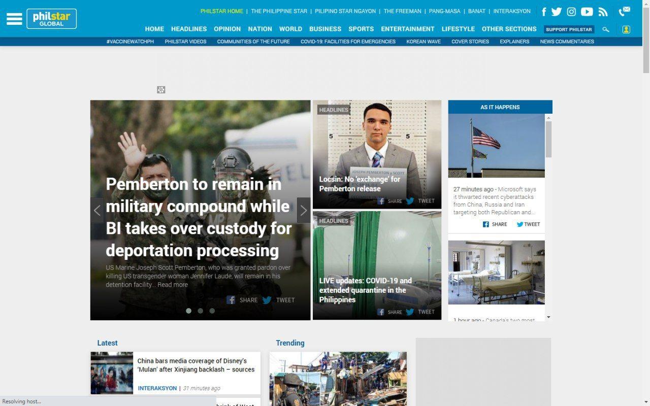The width and height of the screenshot is (650, 406).
Task: Click the Facebook icon in header
Action: pos(544,12)
